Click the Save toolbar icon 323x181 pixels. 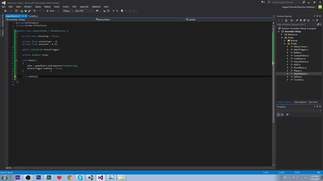(26, 11)
